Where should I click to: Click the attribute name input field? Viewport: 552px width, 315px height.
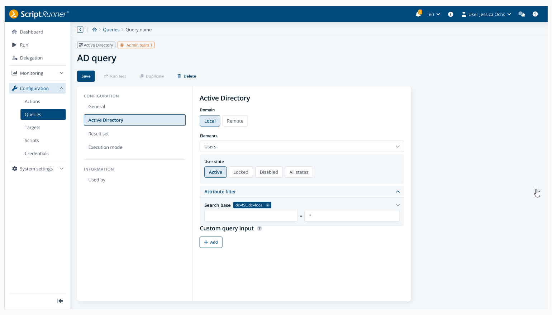[251, 216]
